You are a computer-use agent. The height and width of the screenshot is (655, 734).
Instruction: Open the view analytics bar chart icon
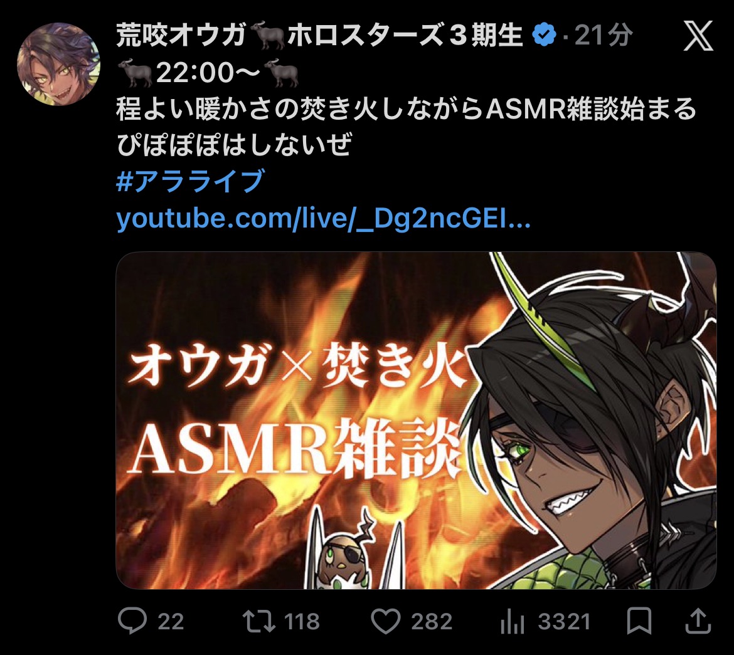[512, 621]
